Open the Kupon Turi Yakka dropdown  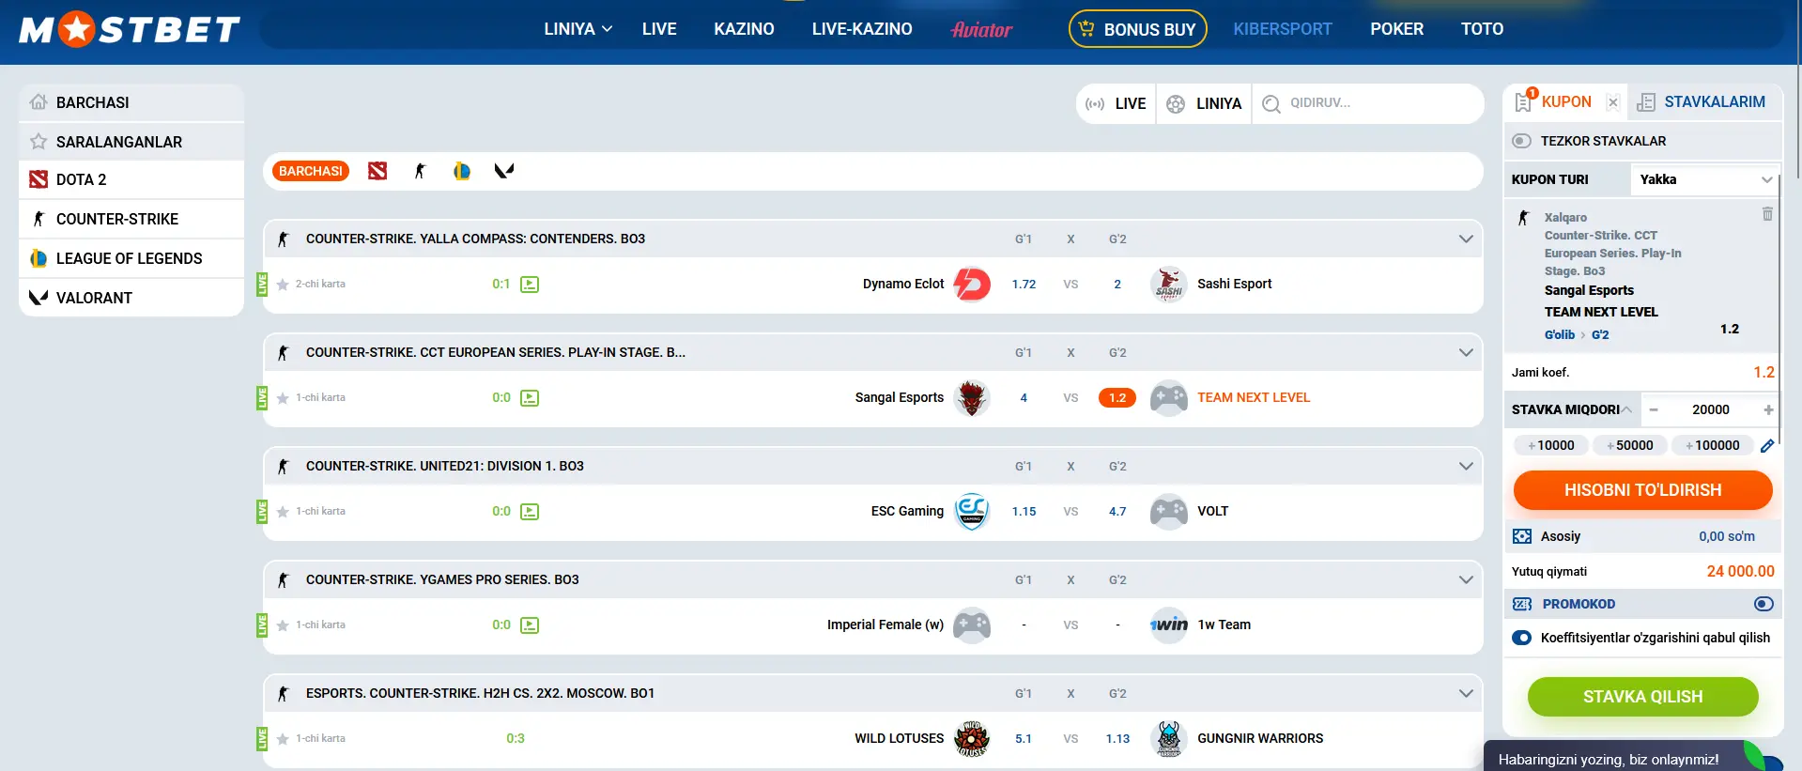tap(1705, 179)
